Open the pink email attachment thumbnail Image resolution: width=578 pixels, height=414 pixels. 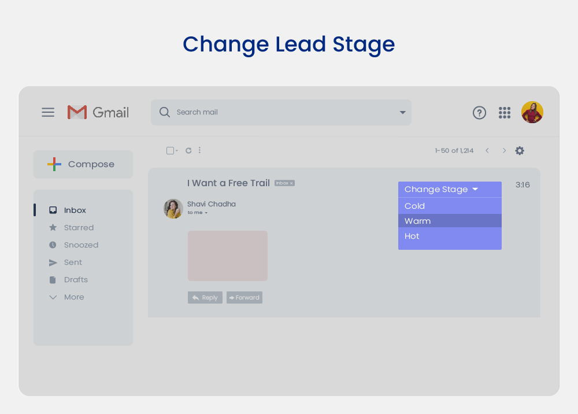(228, 256)
